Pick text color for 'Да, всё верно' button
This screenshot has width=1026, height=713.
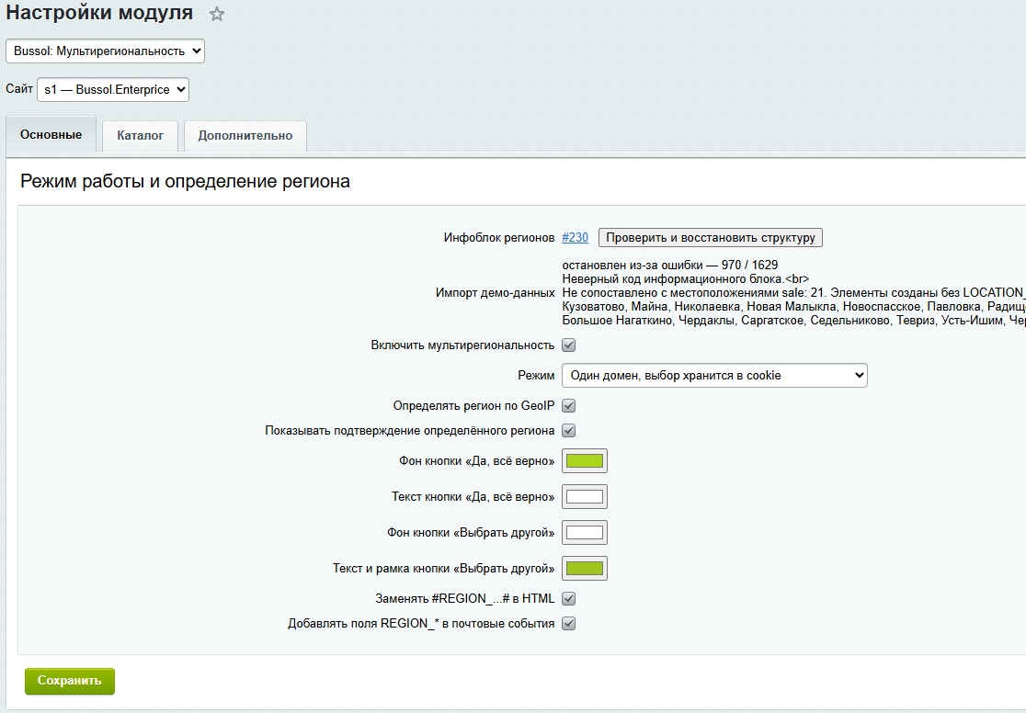point(585,497)
